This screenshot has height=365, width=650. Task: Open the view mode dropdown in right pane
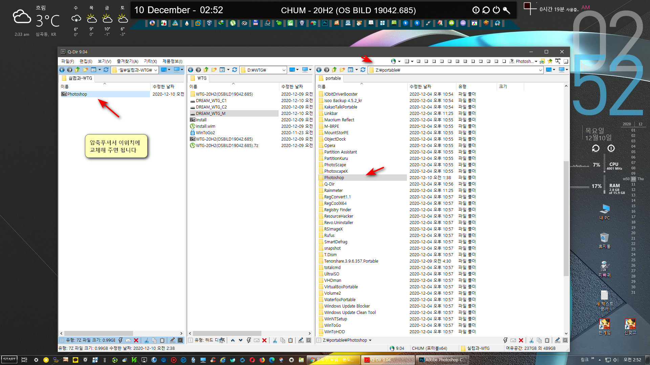tap(356, 70)
